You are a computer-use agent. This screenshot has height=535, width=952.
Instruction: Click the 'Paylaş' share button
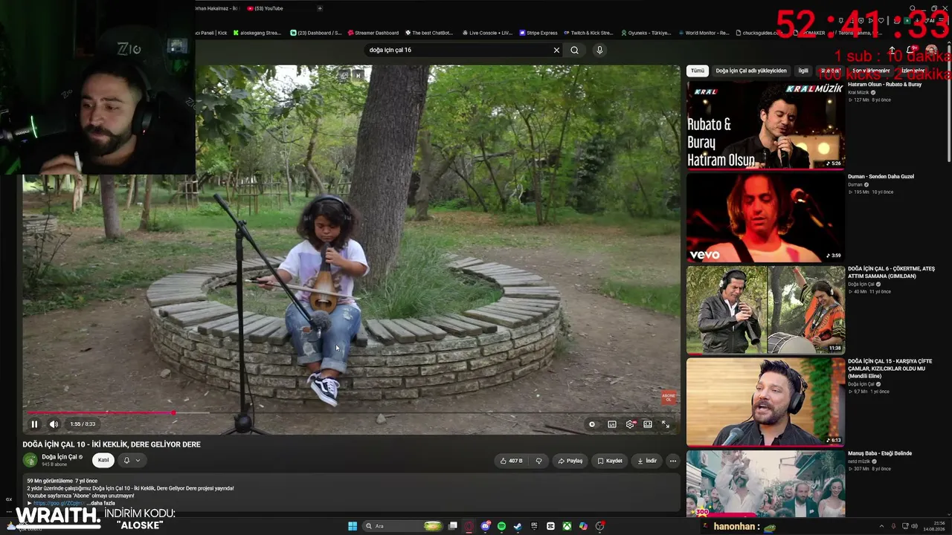pyautogui.click(x=570, y=461)
